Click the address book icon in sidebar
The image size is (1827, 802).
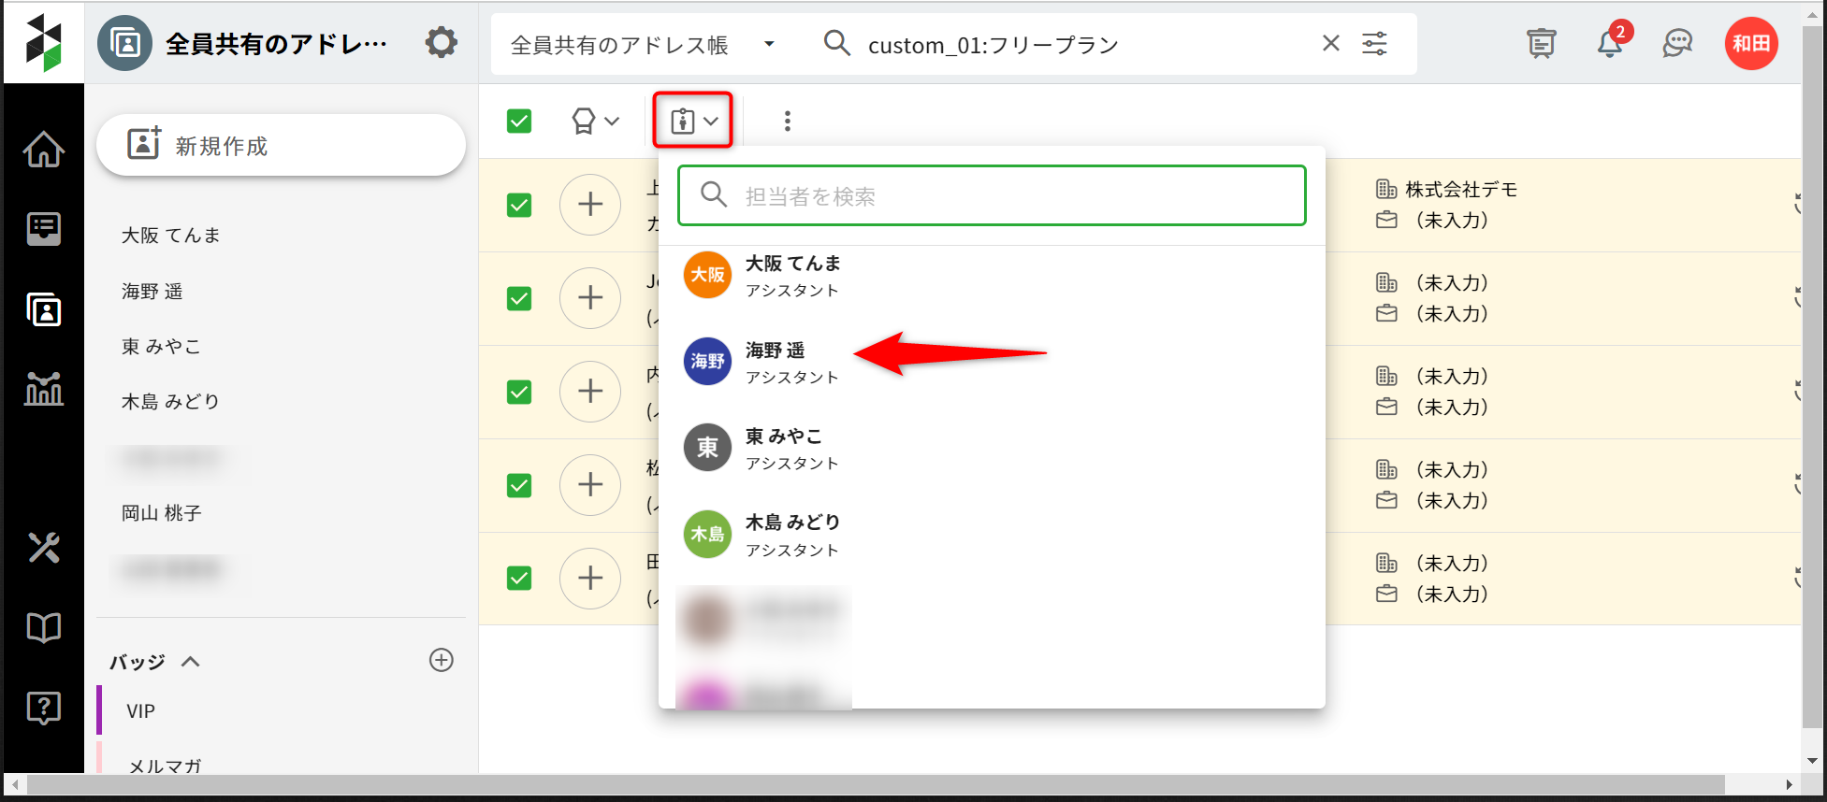tap(43, 309)
